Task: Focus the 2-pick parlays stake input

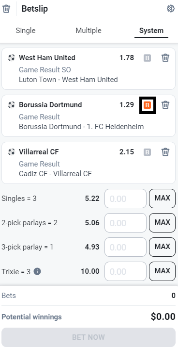Action: pyautogui.click(x=125, y=223)
